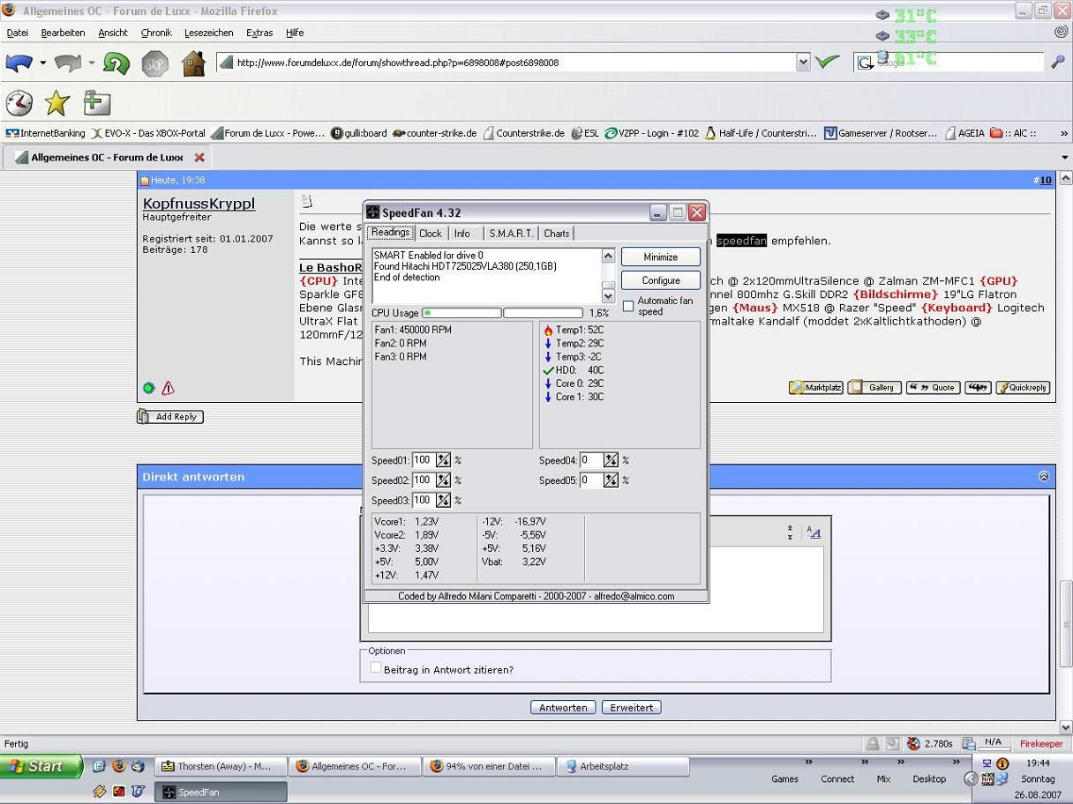
Task: Adjust Speed02 spinner arrows in SpeedFan
Action: (443, 480)
